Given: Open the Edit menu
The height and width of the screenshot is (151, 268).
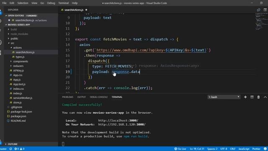Looking at the screenshot, I should click(x=12, y=3).
